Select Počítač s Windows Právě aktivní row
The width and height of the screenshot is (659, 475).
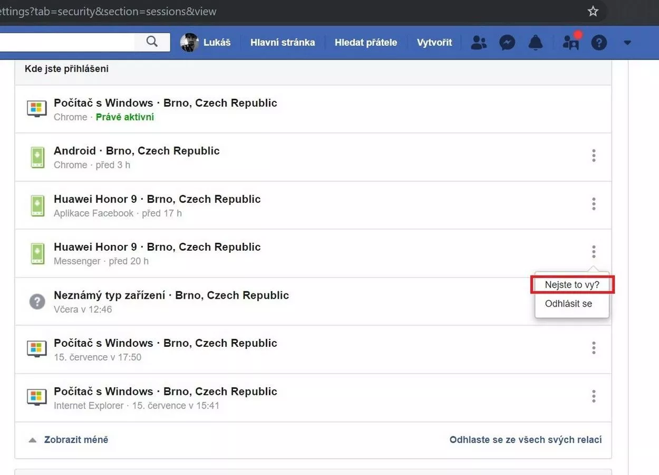[313, 109]
